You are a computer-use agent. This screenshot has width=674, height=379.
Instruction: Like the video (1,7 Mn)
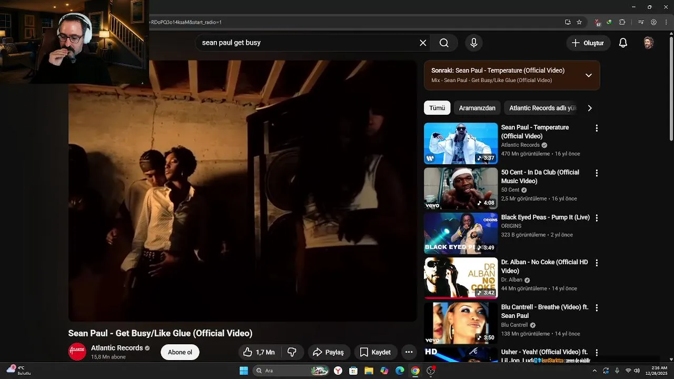coord(260,352)
